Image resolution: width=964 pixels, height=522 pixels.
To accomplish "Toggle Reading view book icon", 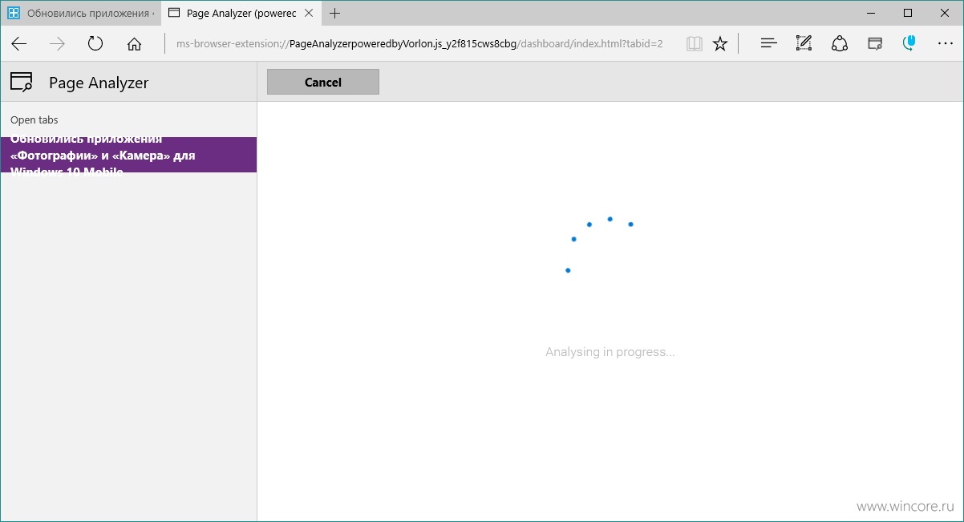I will pos(695,44).
